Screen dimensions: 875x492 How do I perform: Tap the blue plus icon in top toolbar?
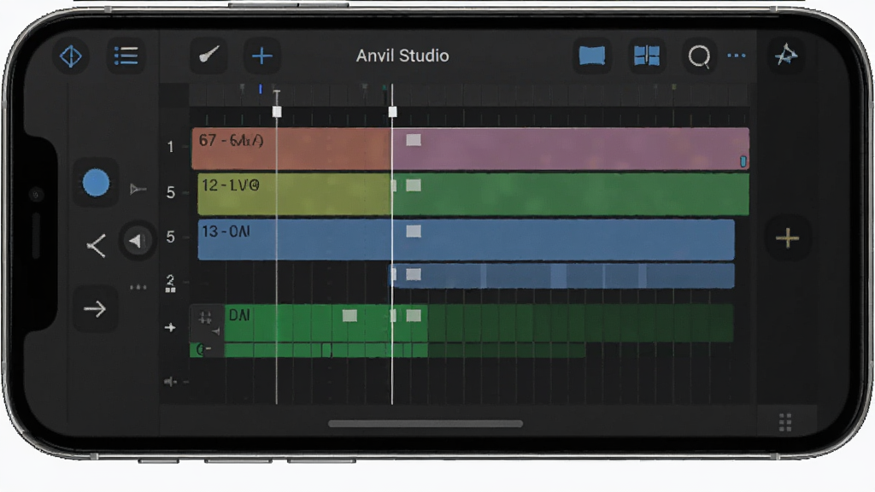[261, 56]
